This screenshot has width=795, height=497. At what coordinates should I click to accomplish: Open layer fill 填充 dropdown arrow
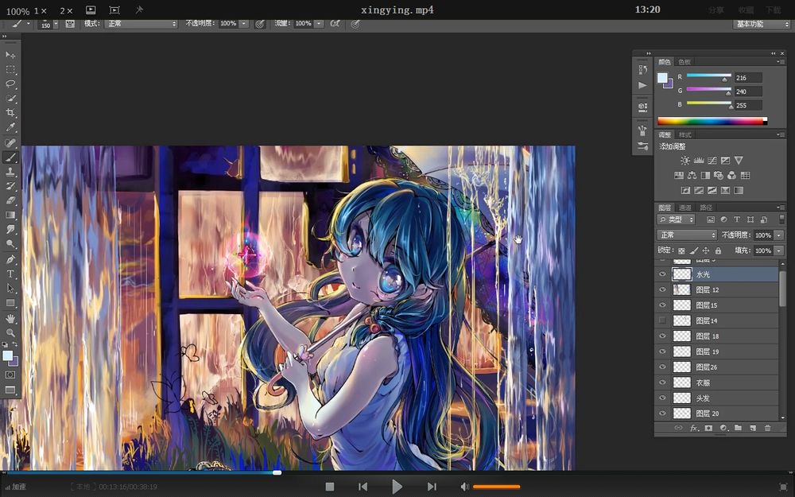click(x=779, y=250)
